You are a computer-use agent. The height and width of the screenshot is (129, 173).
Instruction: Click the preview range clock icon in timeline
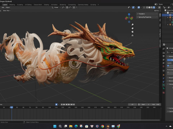coord(139,105)
